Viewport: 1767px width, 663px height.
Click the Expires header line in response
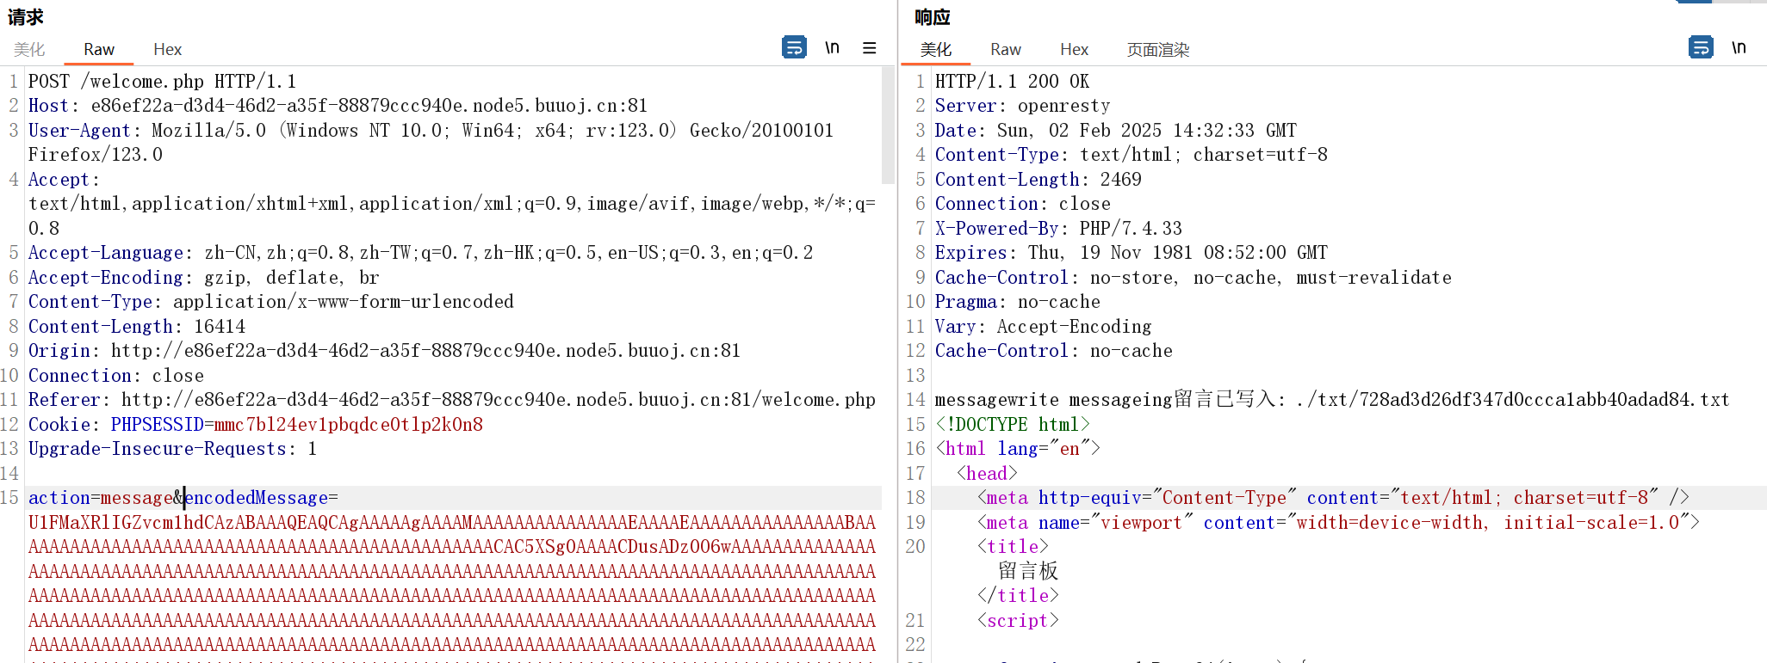pos(1131,253)
